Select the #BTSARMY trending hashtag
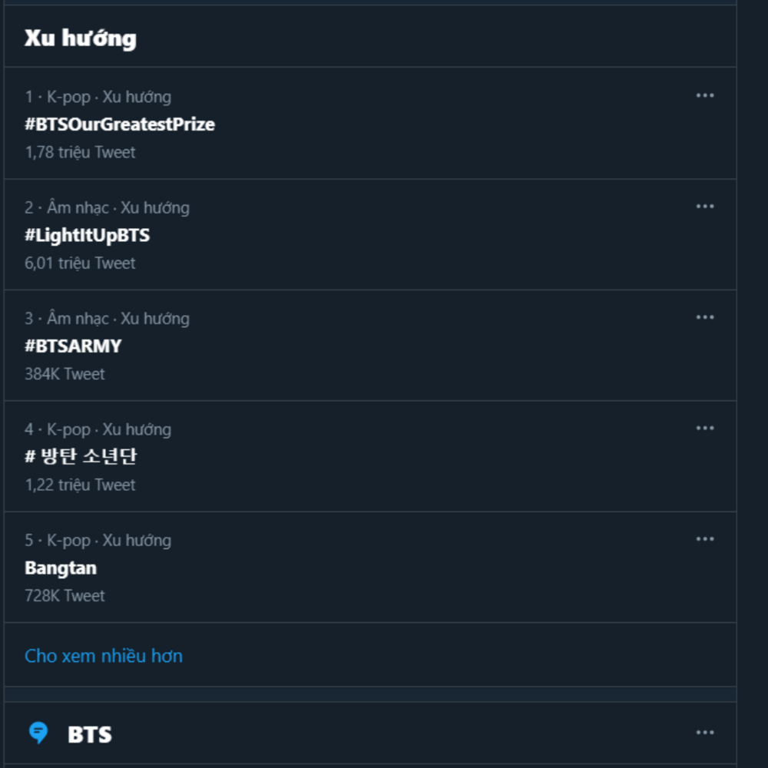The height and width of the screenshot is (768, 768). tap(73, 346)
